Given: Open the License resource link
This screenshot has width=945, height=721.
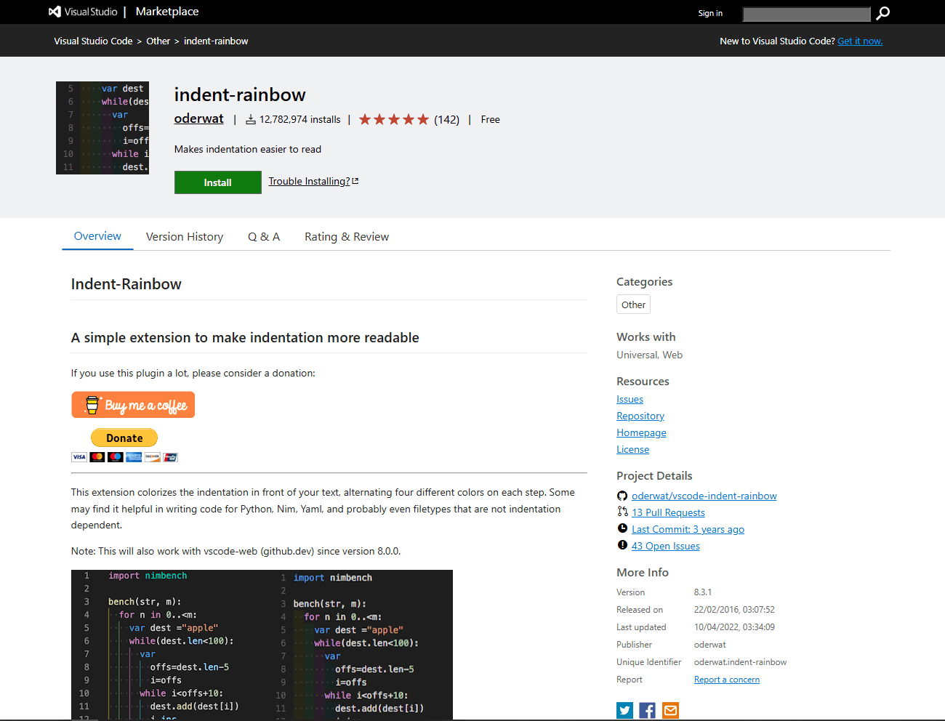Looking at the screenshot, I should coord(632,449).
